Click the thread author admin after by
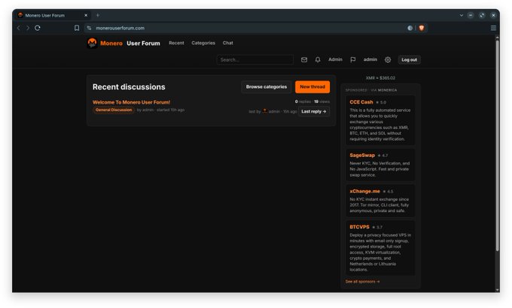 point(148,110)
